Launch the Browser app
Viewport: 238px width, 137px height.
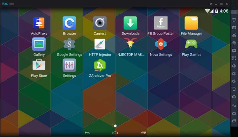[x=69, y=23]
